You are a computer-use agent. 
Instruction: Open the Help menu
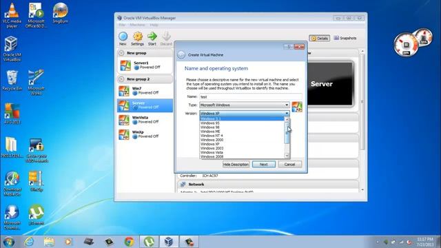154,25
